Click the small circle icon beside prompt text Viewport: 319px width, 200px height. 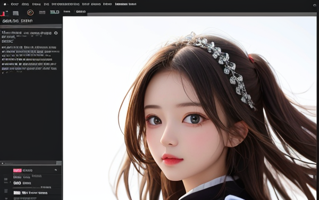(56, 33)
